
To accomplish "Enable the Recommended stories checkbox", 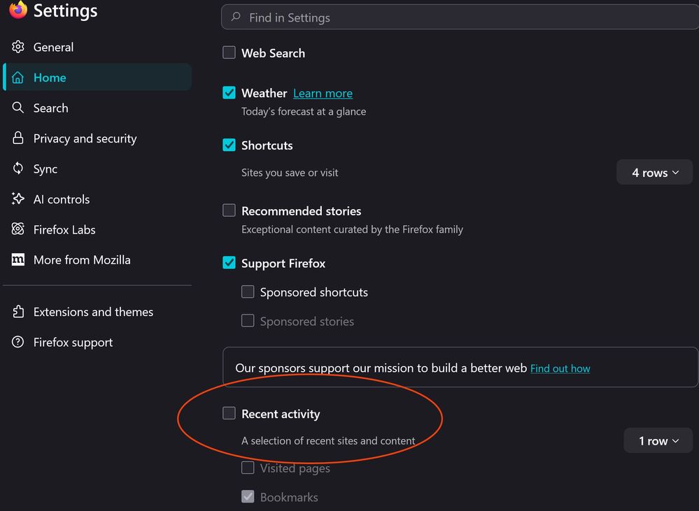I will (229, 210).
